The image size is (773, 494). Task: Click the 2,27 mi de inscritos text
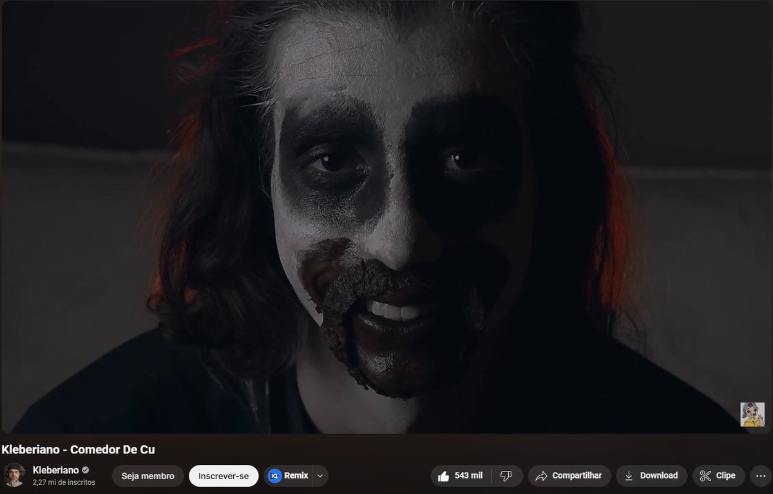click(x=64, y=482)
